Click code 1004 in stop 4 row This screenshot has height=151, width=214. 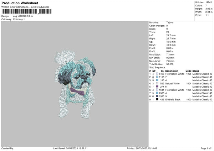click(x=189, y=84)
